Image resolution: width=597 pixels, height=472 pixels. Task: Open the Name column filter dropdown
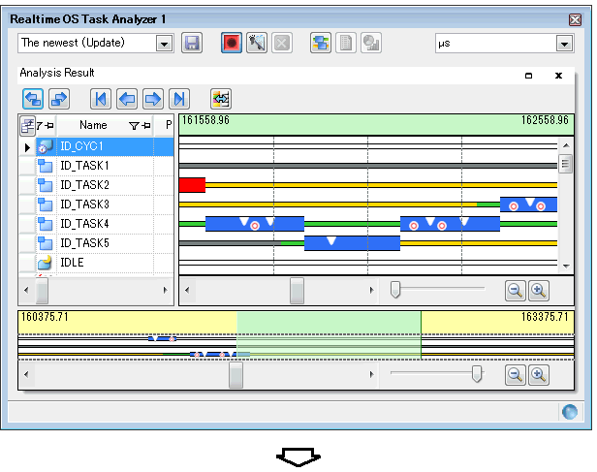[135, 125]
